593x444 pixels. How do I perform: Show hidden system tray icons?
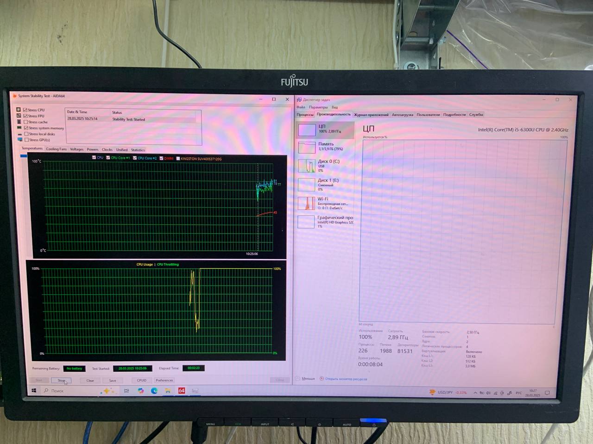click(475, 393)
